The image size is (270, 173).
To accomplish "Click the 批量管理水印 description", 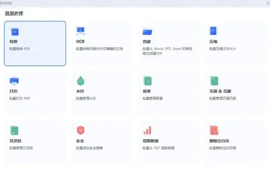I will coord(86,98).
